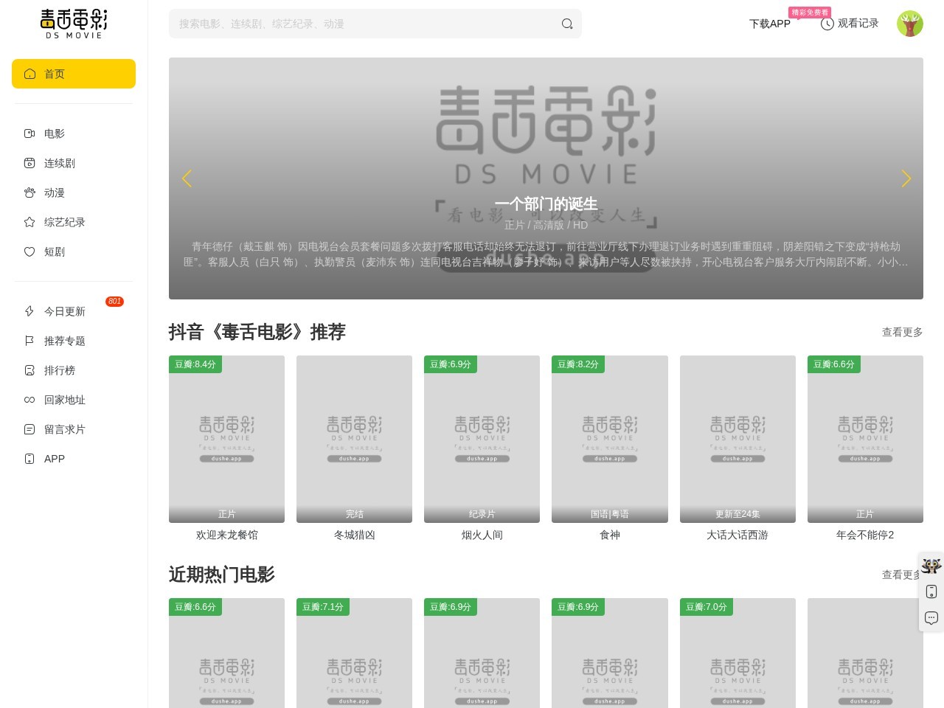Click the 食神 title text
The width and height of the screenshot is (944, 708).
[610, 535]
